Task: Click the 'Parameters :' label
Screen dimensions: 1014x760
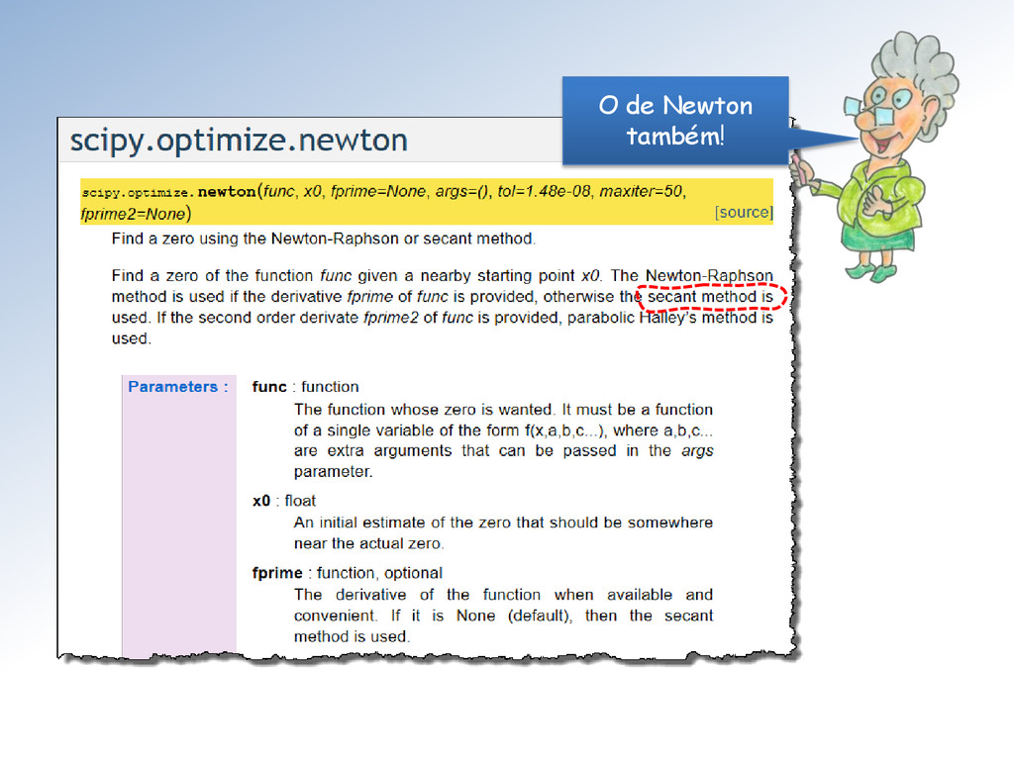Action: point(178,387)
